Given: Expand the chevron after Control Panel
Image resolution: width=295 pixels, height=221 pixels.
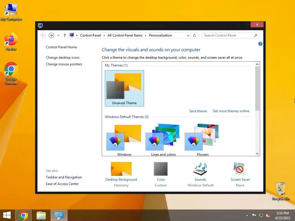Looking at the screenshot, I should tap(104, 35).
